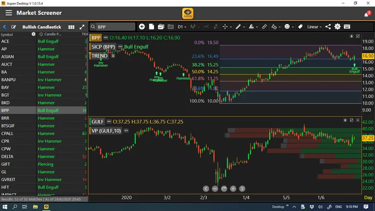Add a new chart with plus icon
This screenshot has width=375, height=211.
tap(142, 27)
